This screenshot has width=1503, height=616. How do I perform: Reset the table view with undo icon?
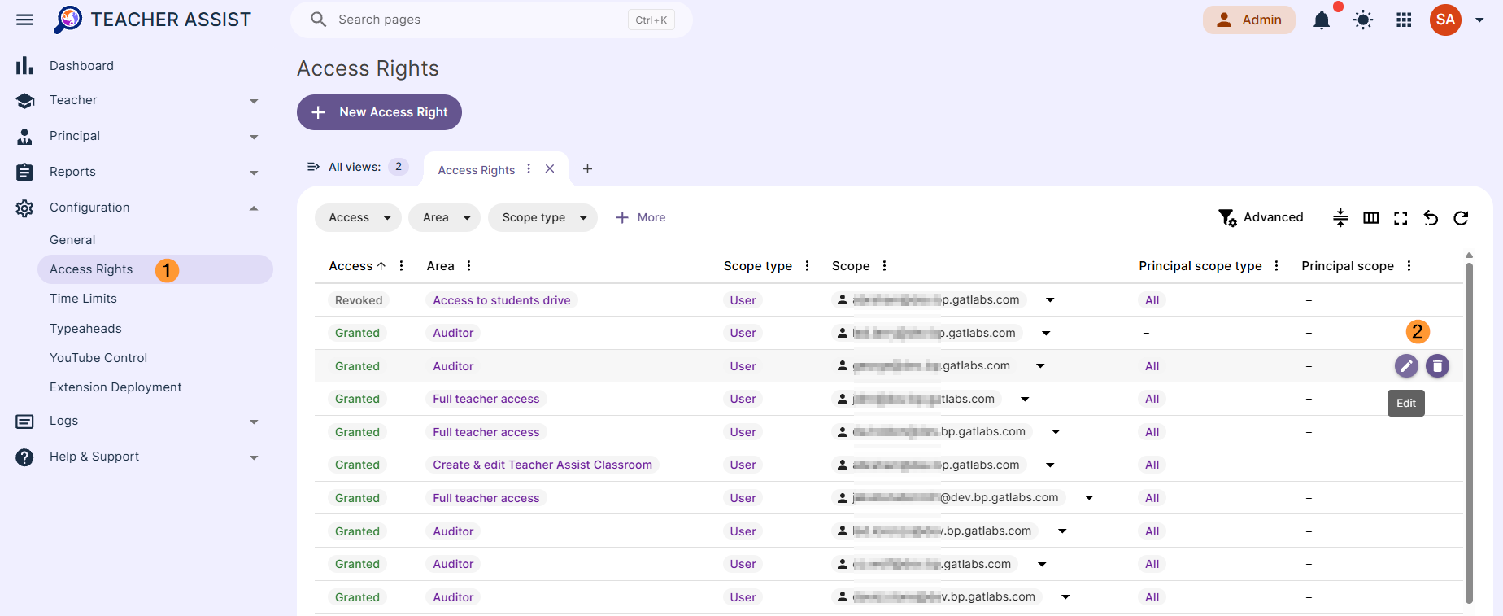point(1431,217)
